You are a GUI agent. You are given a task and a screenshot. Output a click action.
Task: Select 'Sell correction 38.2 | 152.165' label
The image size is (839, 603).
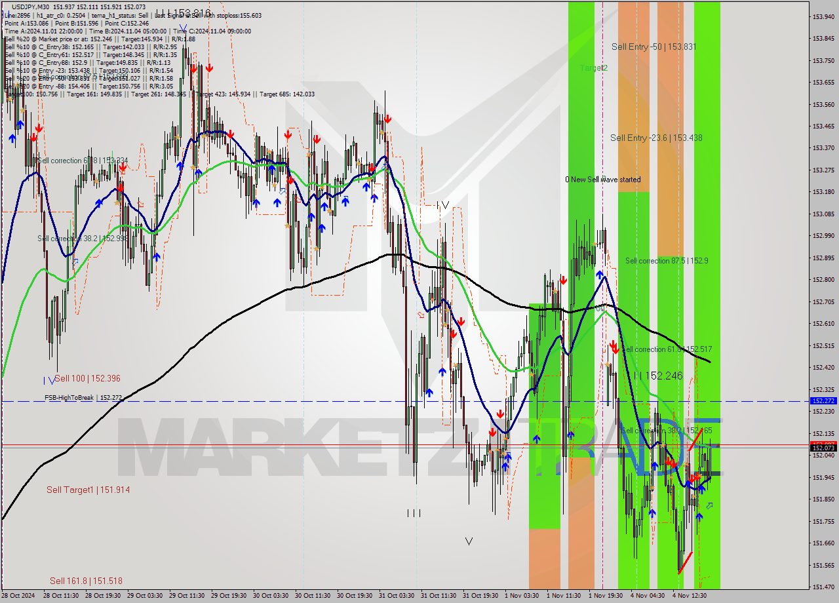(667, 431)
